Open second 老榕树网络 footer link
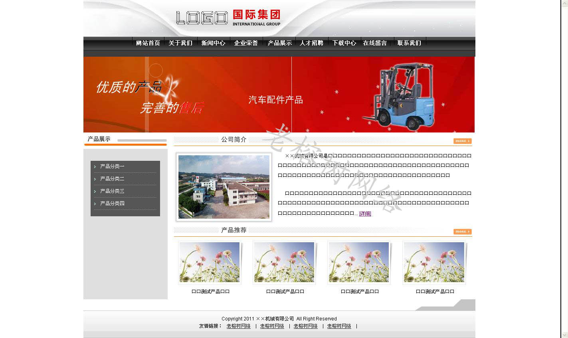Screen dimensions: 568x338 272,326
